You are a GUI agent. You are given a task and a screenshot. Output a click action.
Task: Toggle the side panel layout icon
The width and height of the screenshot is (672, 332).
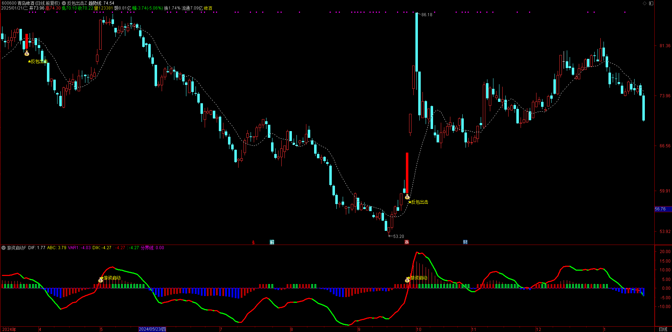(x=651, y=3)
